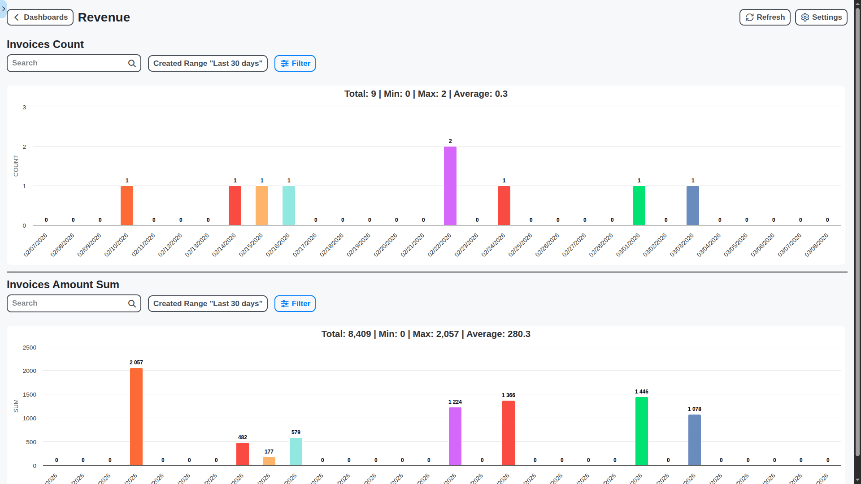Open the Filter panel for Invoices Count
861x484 pixels.
tap(295, 63)
